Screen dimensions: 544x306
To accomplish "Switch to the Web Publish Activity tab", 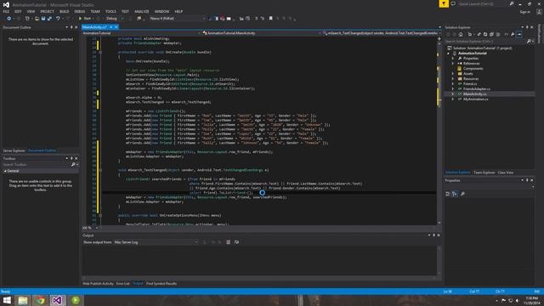I will (98, 284).
